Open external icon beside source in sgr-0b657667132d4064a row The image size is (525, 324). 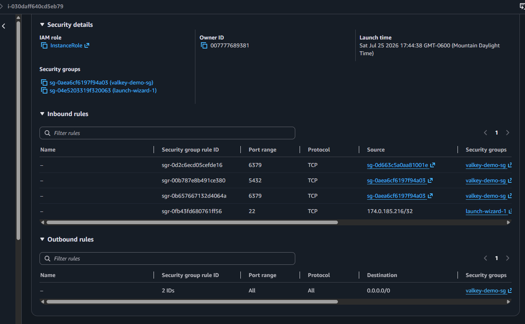click(430, 196)
